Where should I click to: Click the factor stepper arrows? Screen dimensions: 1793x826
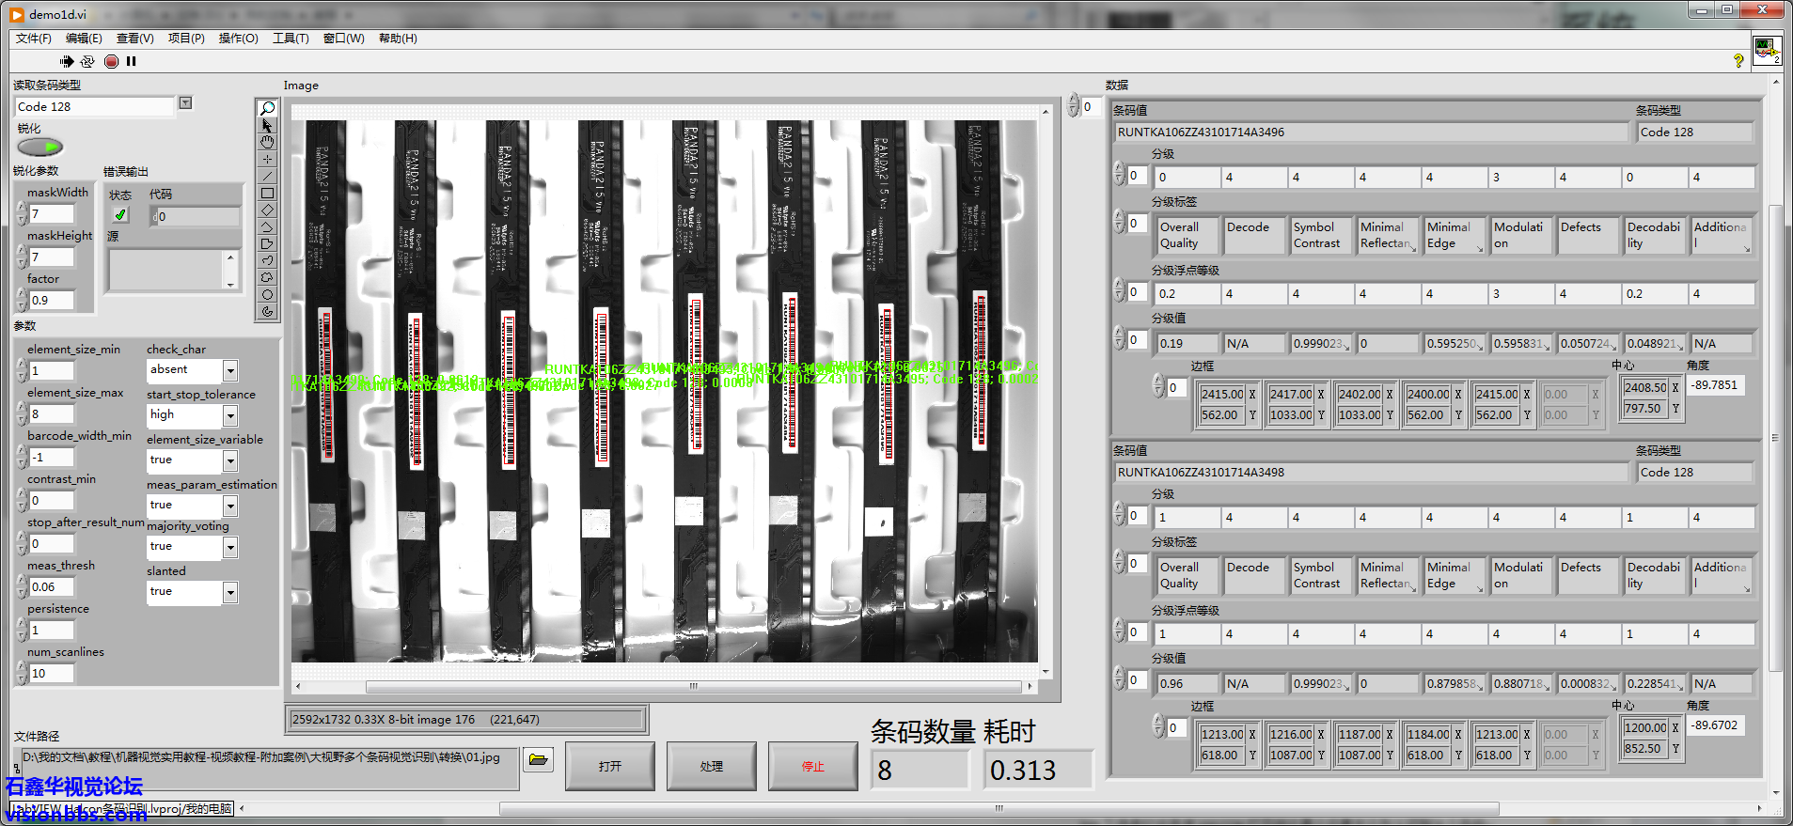[x=22, y=301]
